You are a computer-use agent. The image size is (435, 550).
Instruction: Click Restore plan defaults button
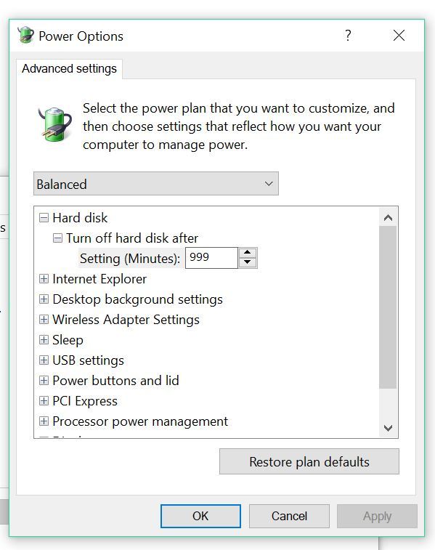click(309, 461)
